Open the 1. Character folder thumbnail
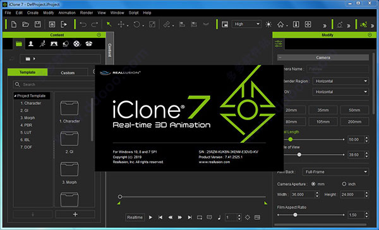The width and height of the screenshot is (379, 230). (x=69, y=108)
